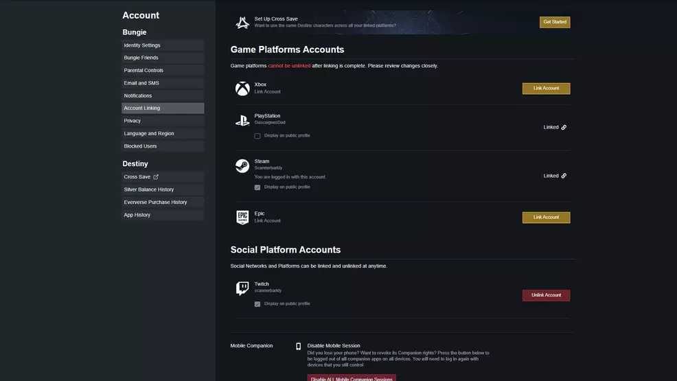
Task: Click the external link icon beside Cross Save
Action: [x=156, y=177]
